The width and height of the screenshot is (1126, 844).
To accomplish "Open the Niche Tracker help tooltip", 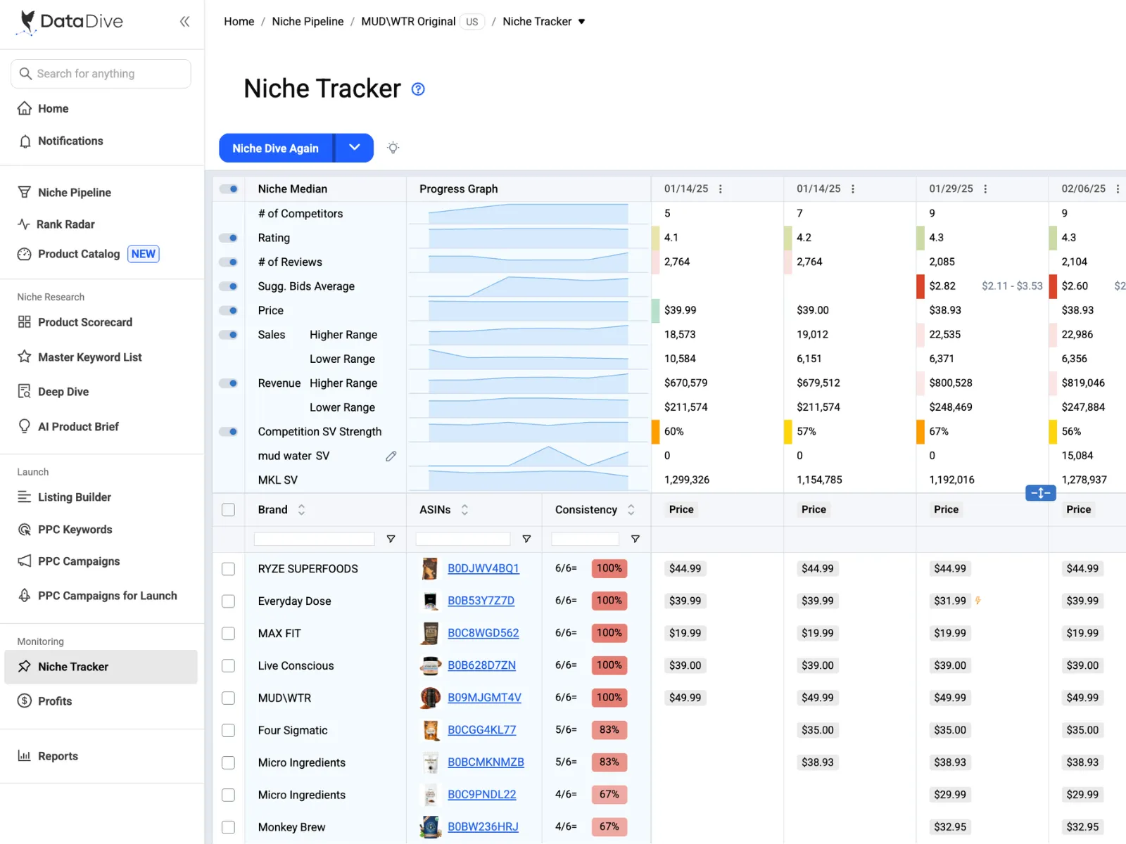I will (x=418, y=89).
